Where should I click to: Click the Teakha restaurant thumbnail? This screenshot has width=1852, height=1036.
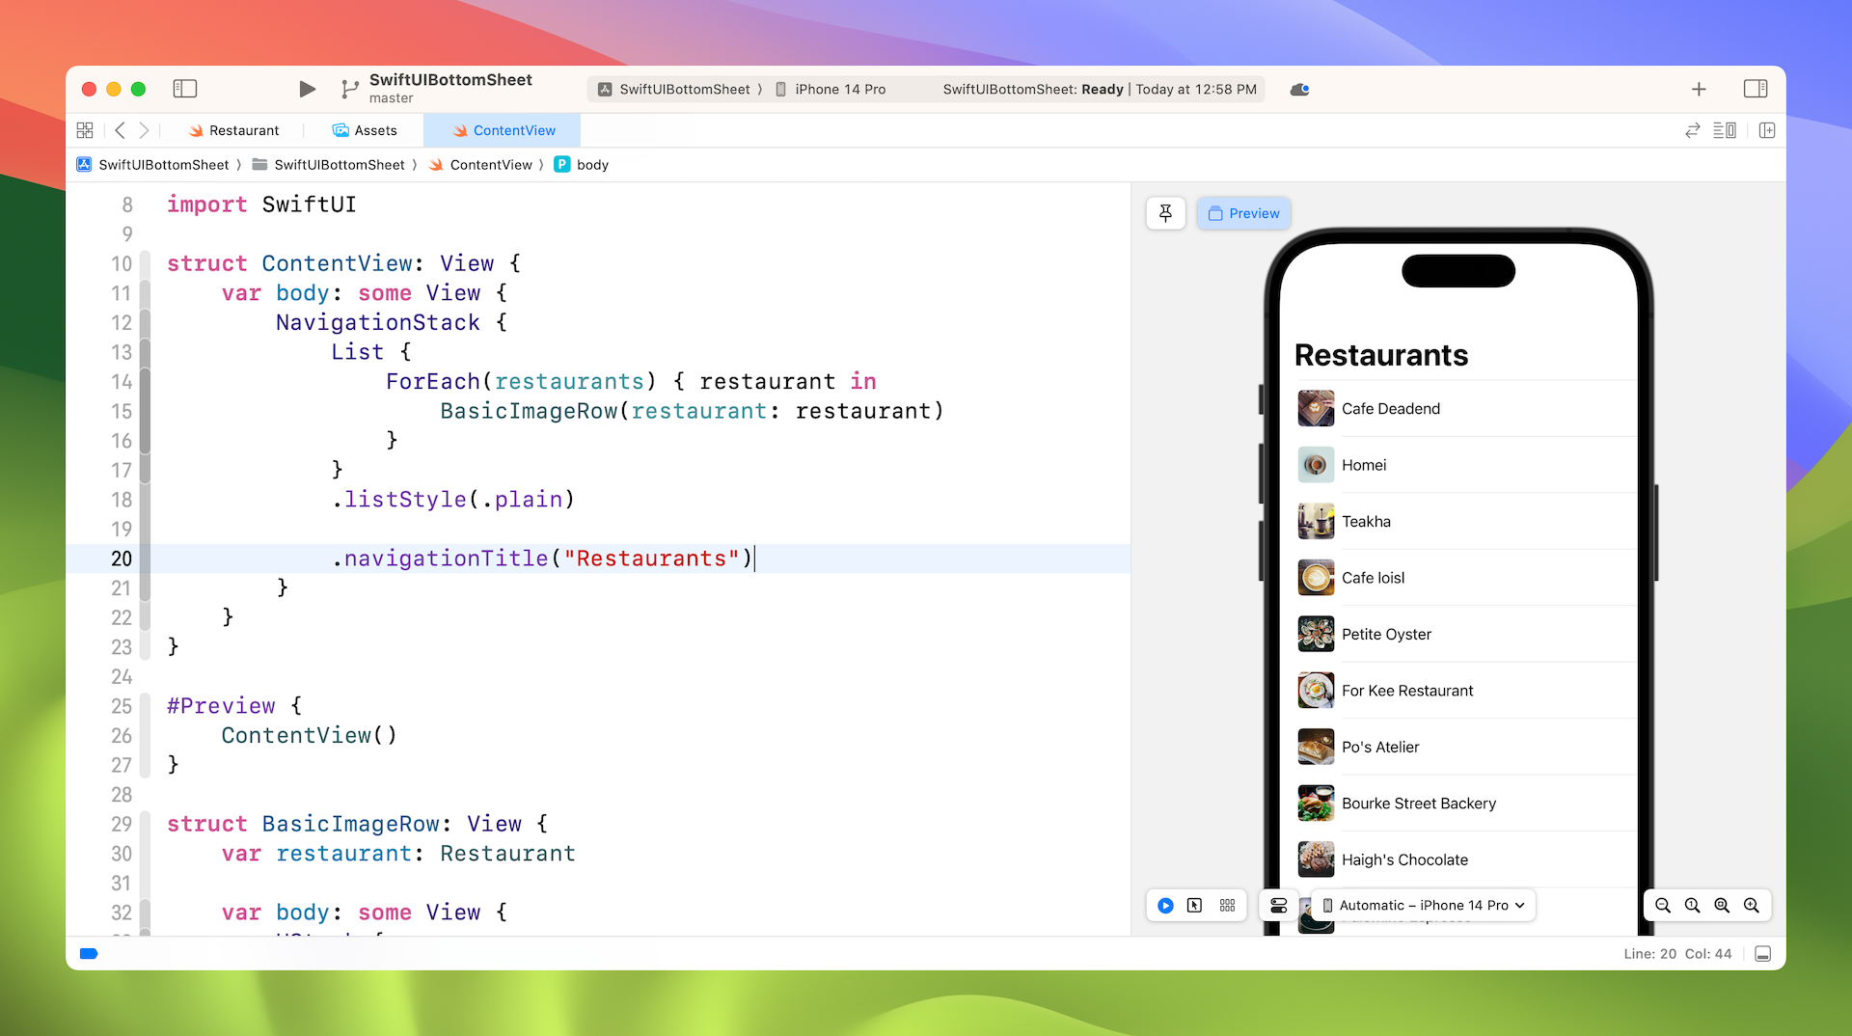[x=1316, y=522]
